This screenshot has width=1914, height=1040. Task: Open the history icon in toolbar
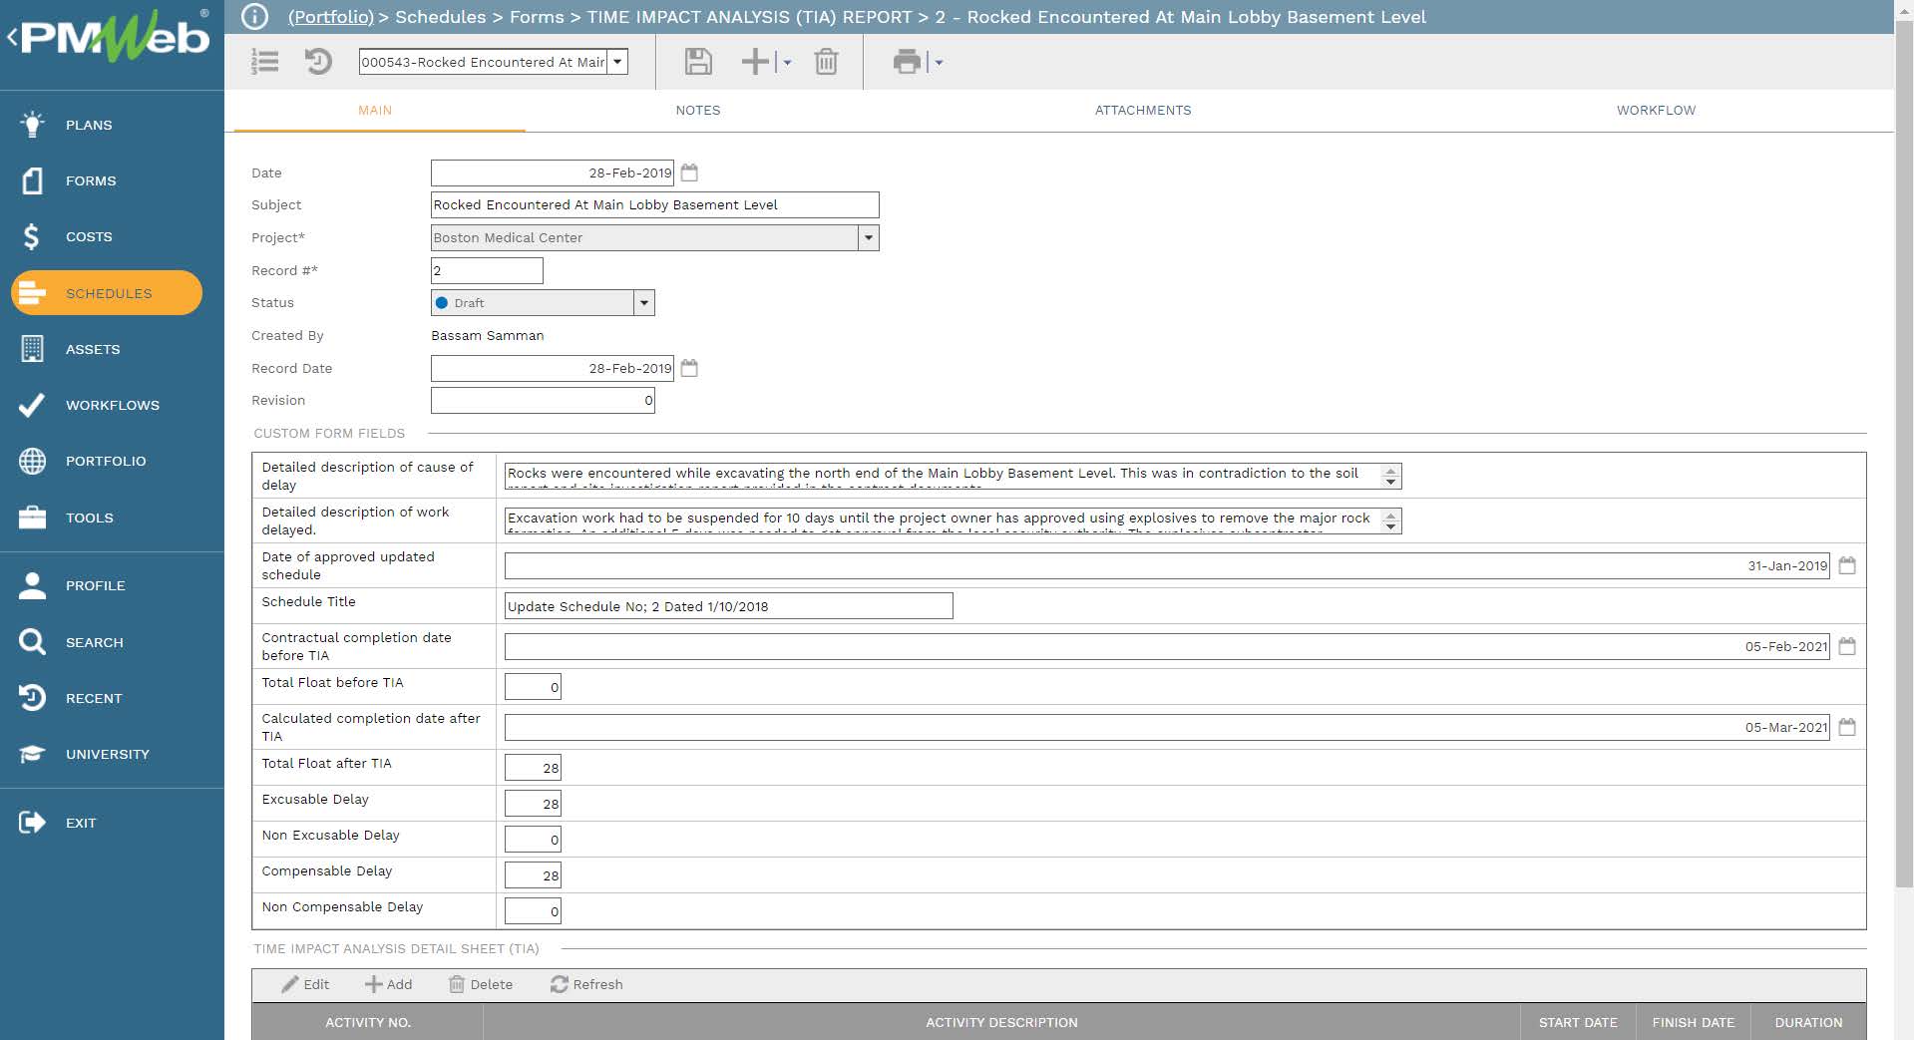317,62
